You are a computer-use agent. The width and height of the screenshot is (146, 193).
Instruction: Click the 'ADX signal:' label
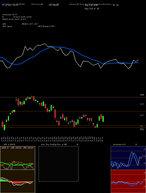(x=7, y=26)
